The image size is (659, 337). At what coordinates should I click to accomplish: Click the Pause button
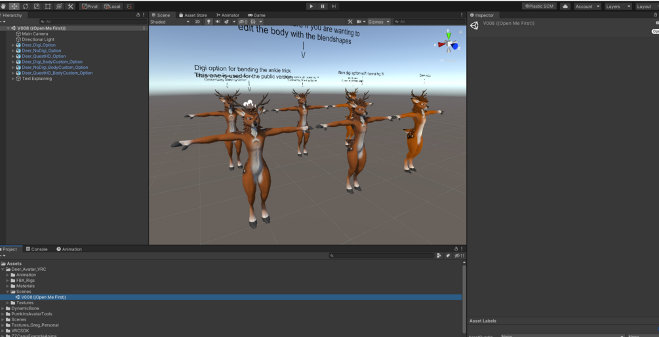323,7
